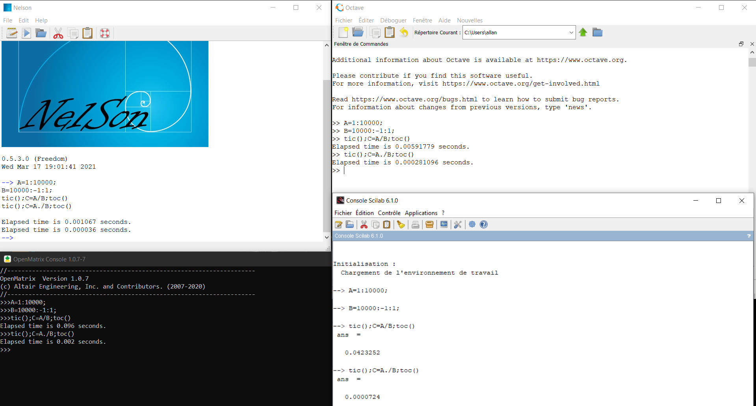
Task: Close the Fenêtre de Commandes panel
Action: click(752, 44)
